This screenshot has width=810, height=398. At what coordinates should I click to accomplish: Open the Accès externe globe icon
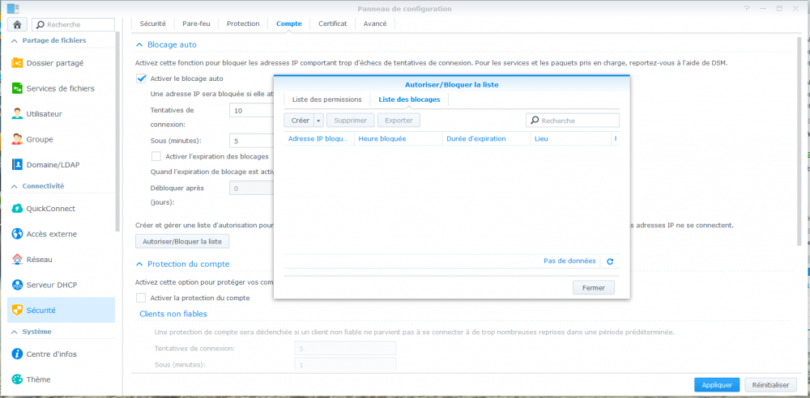click(17, 234)
